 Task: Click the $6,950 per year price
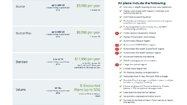pos(88,33)
